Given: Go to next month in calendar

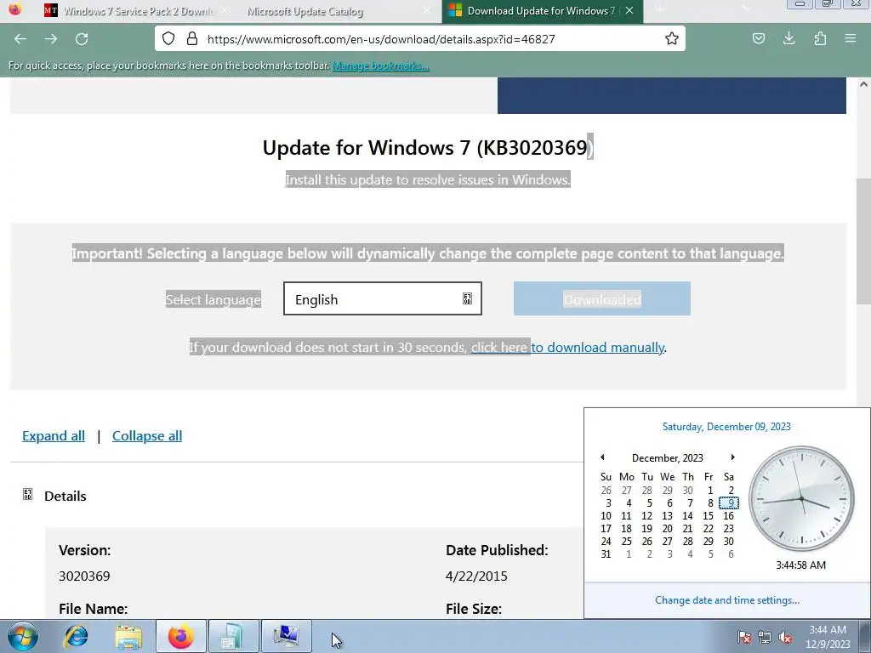Looking at the screenshot, I should pyautogui.click(x=732, y=457).
